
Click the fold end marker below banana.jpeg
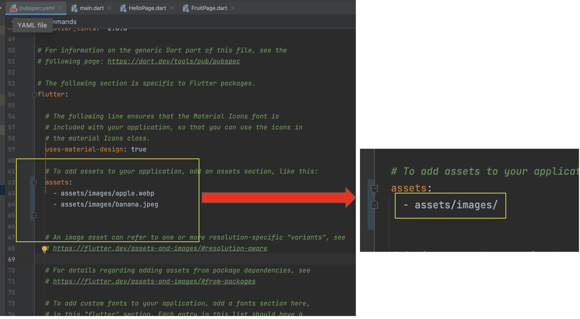35,215
